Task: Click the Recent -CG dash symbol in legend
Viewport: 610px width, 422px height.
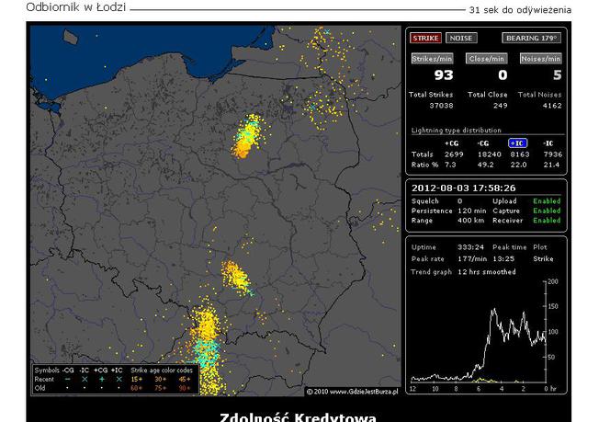Action: [x=67, y=379]
